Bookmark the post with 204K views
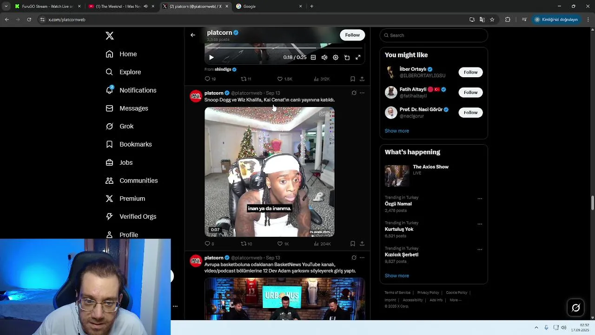Image resolution: width=595 pixels, height=335 pixels. click(353, 244)
